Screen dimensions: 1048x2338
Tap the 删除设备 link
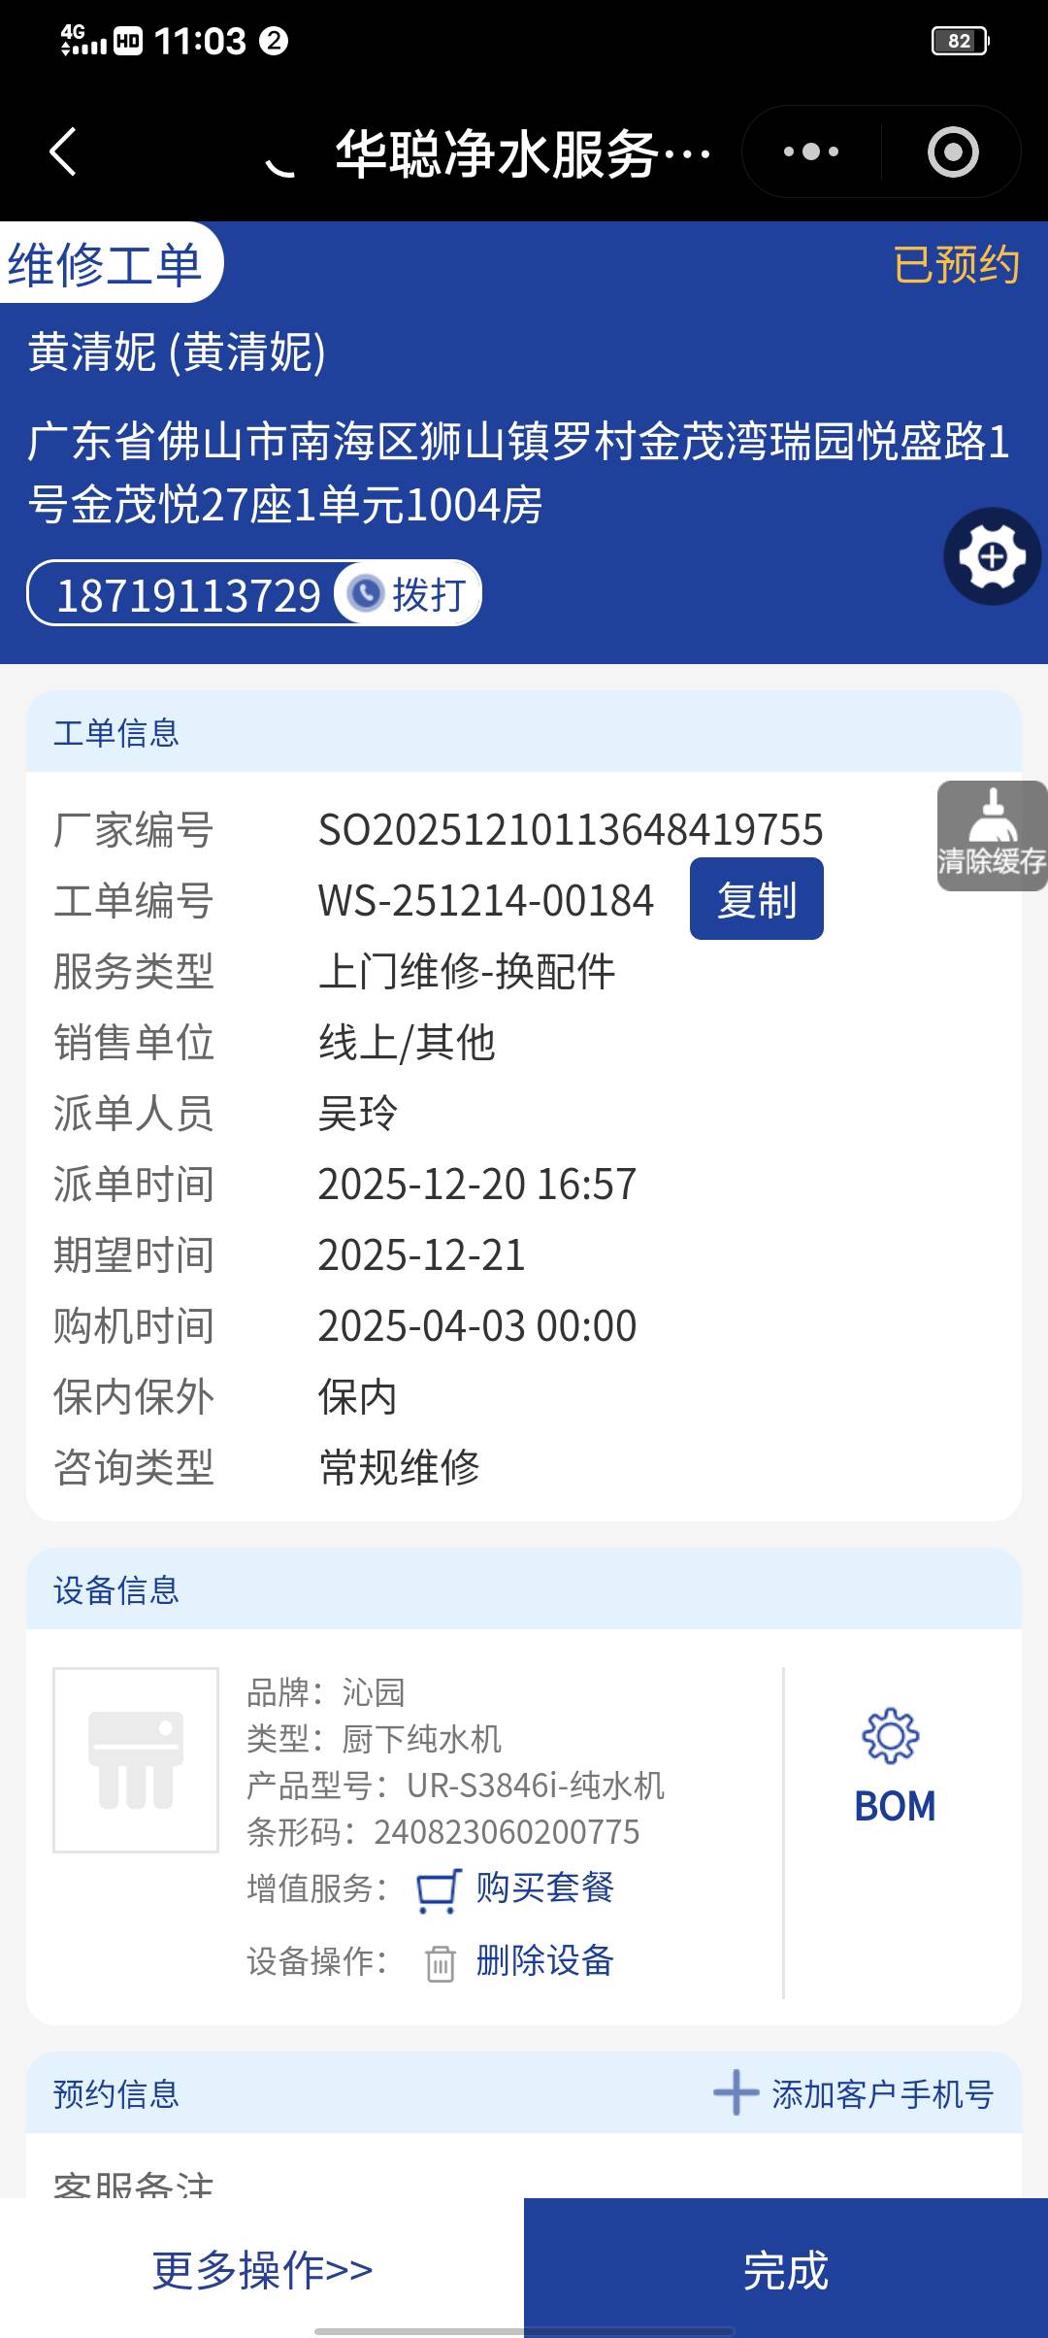[x=545, y=1960]
